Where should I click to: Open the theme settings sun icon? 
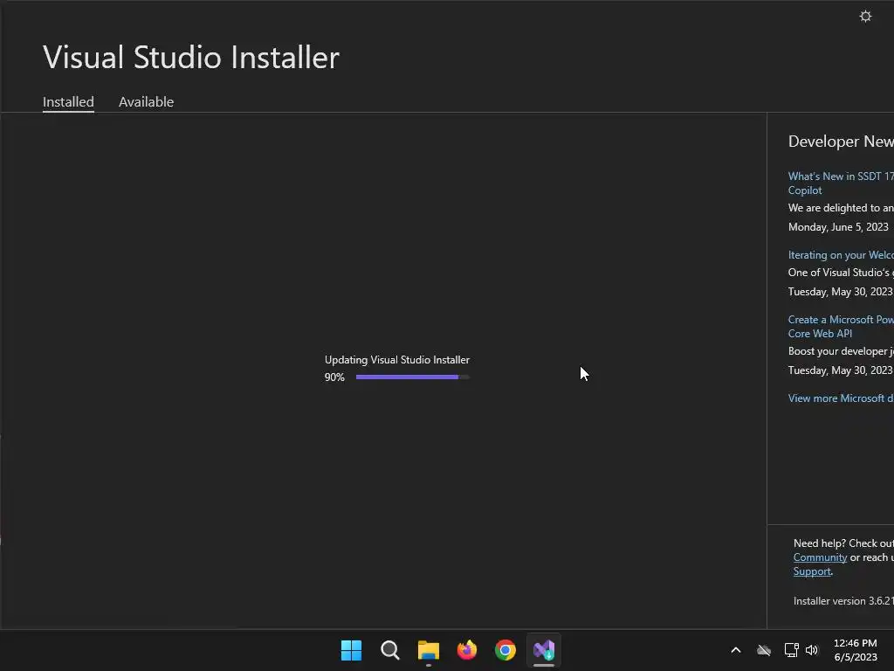(x=865, y=17)
